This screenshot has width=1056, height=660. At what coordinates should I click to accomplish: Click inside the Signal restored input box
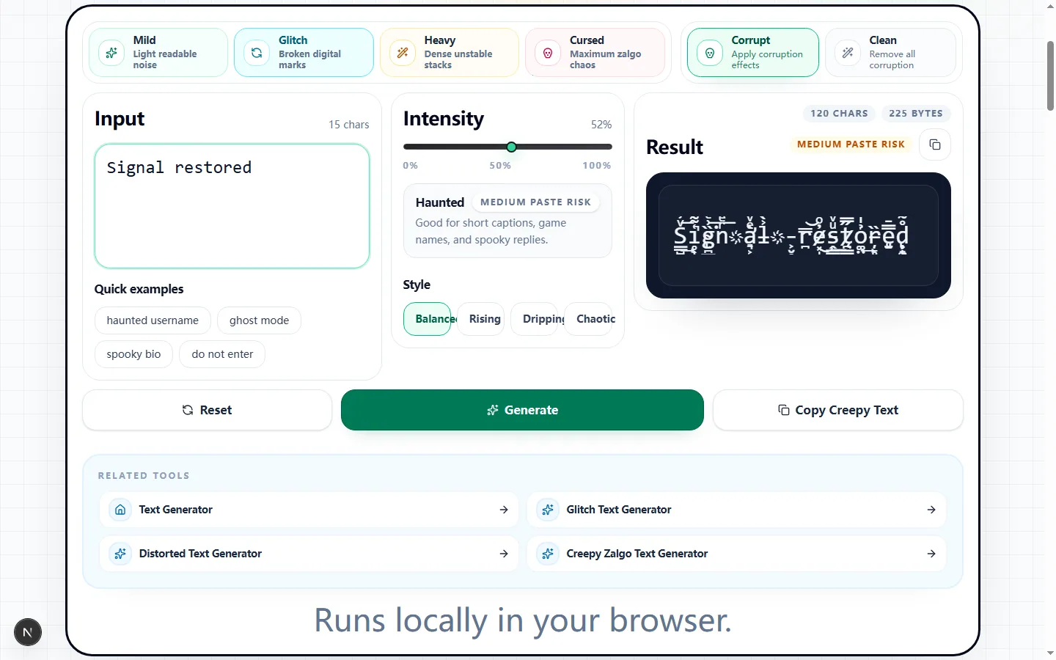point(232,206)
